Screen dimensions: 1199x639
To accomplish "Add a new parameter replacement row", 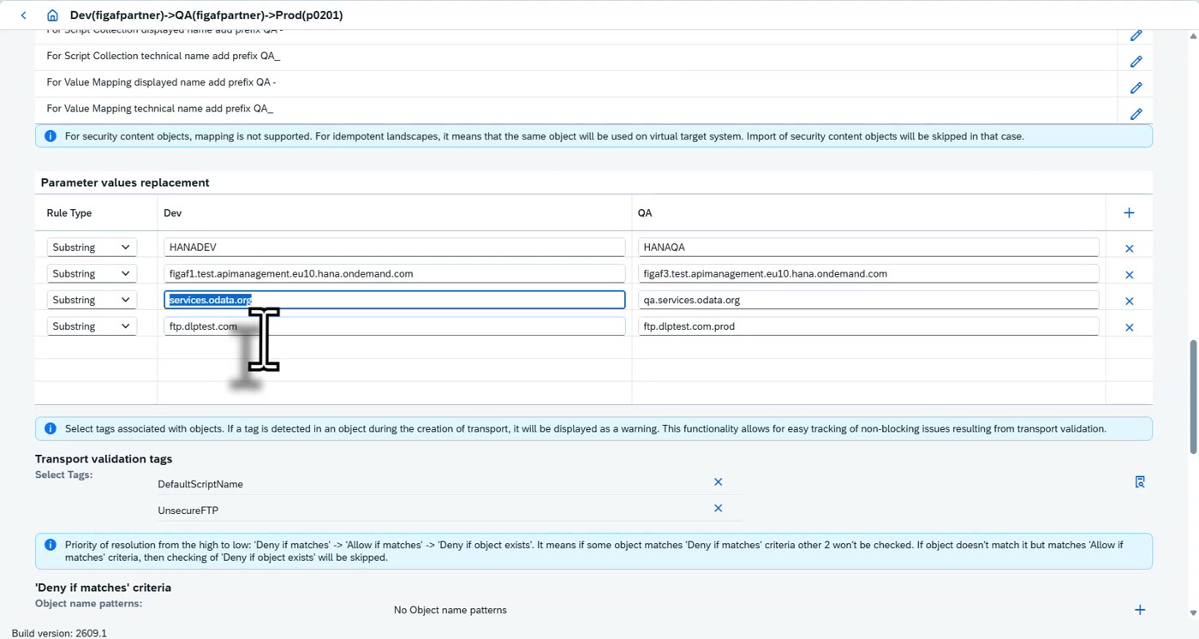I will click(1129, 212).
